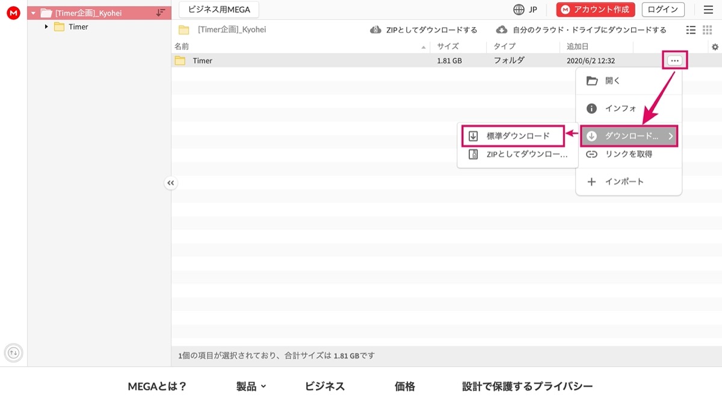This screenshot has height=406, width=722.
Task: Click the 2020/6/2 12:32 date cell
Action: (x=591, y=61)
